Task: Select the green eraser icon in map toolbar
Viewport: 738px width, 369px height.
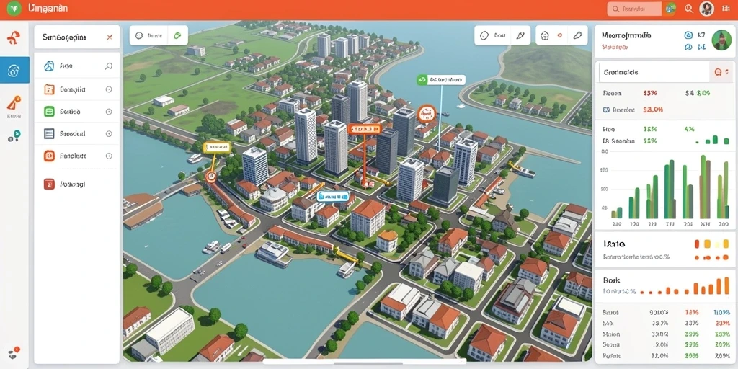Action: click(x=177, y=35)
